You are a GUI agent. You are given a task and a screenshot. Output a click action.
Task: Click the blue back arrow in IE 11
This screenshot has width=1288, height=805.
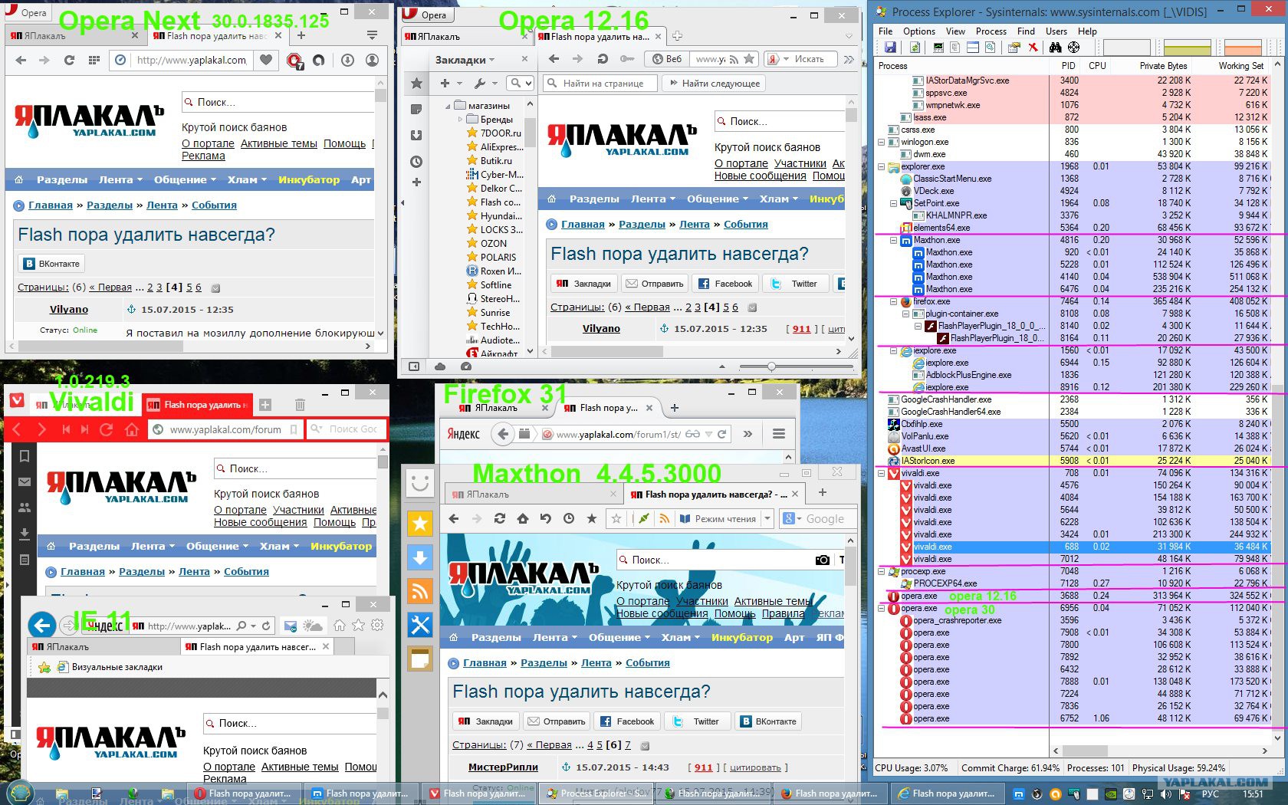(42, 626)
